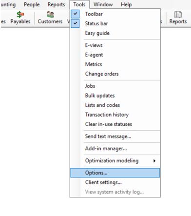Open the Customers toolbar icon
The height and width of the screenshot is (216, 191).
pos(50,18)
